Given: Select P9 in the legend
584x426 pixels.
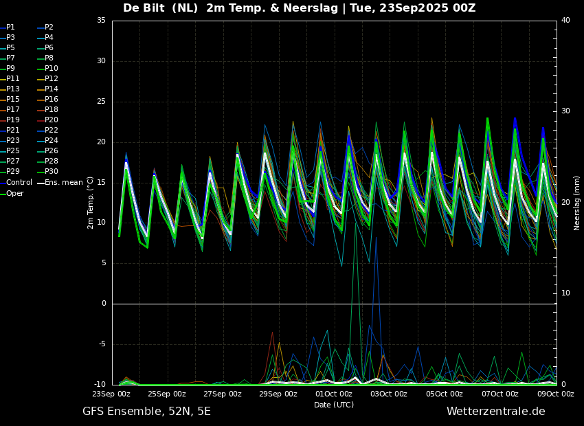Looking at the screenshot, I should coord(10,69).
